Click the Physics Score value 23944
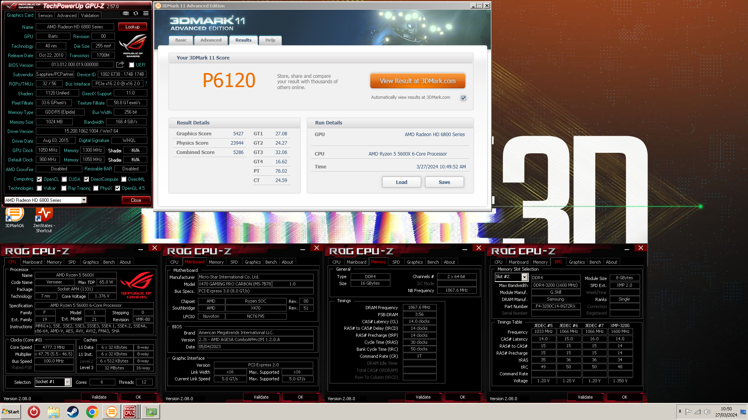The image size is (748, 420). (x=237, y=143)
